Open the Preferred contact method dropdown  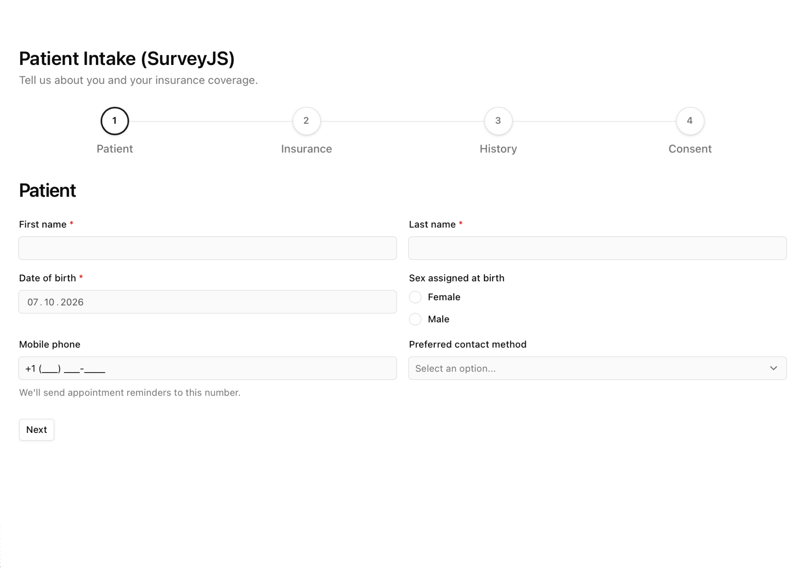click(x=597, y=368)
